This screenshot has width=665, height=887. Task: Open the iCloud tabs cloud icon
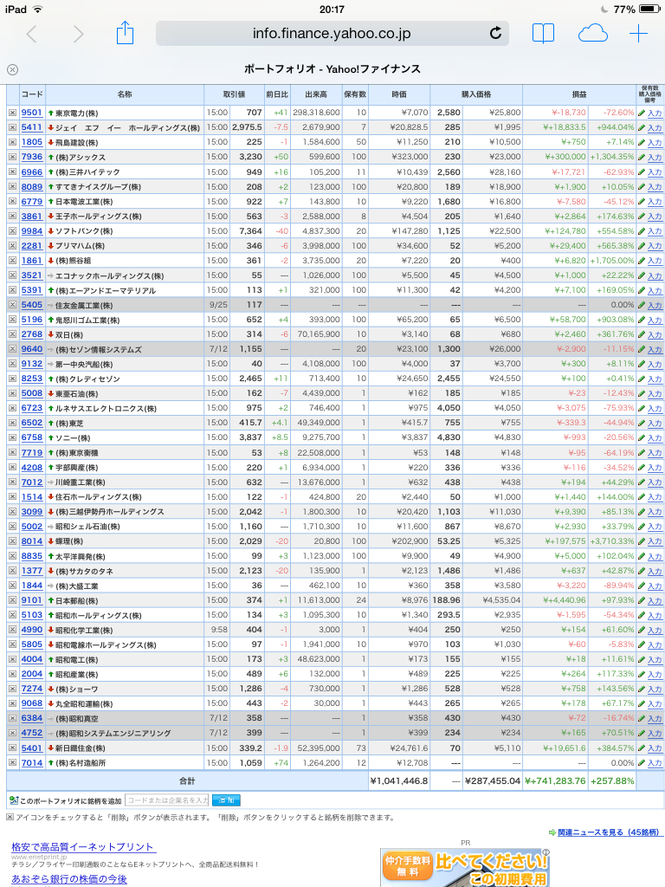pyautogui.click(x=592, y=34)
